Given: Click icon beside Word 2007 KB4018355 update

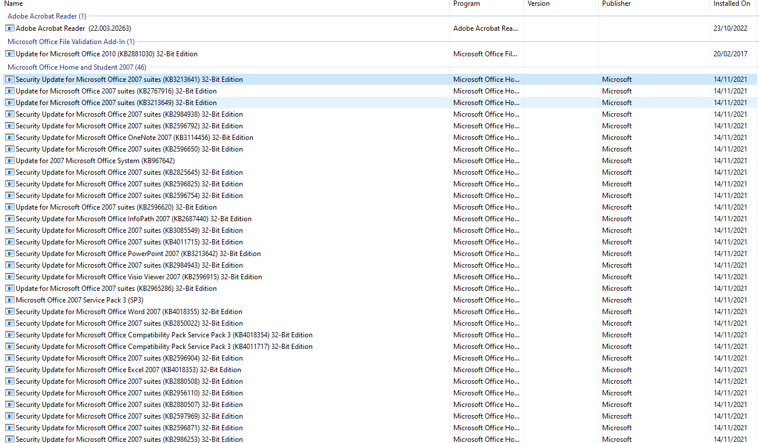Looking at the screenshot, I should click(10, 311).
